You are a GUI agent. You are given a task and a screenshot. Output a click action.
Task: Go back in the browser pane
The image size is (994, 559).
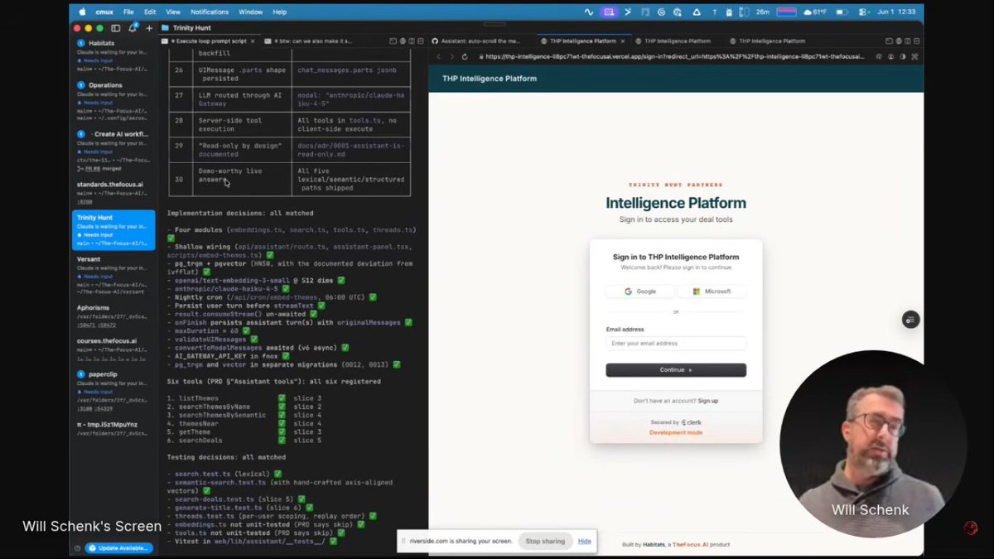click(x=439, y=56)
